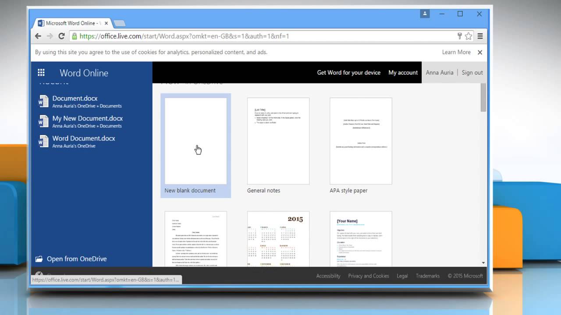Viewport: 561px width, 315px height.
Task: Click the General notes label
Action: click(x=264, y=191)
